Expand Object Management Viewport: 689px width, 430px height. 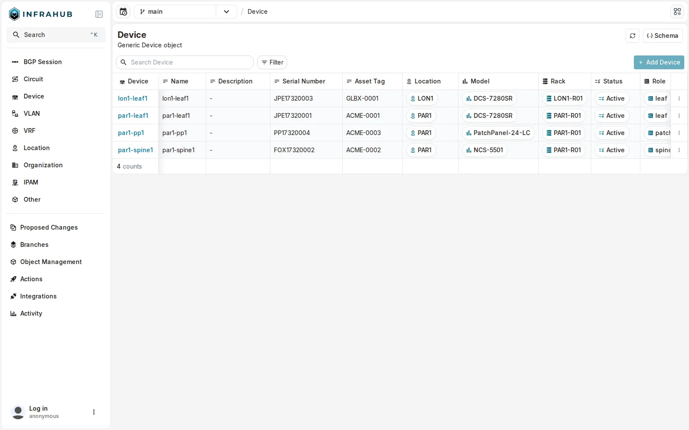click(56, 262)
